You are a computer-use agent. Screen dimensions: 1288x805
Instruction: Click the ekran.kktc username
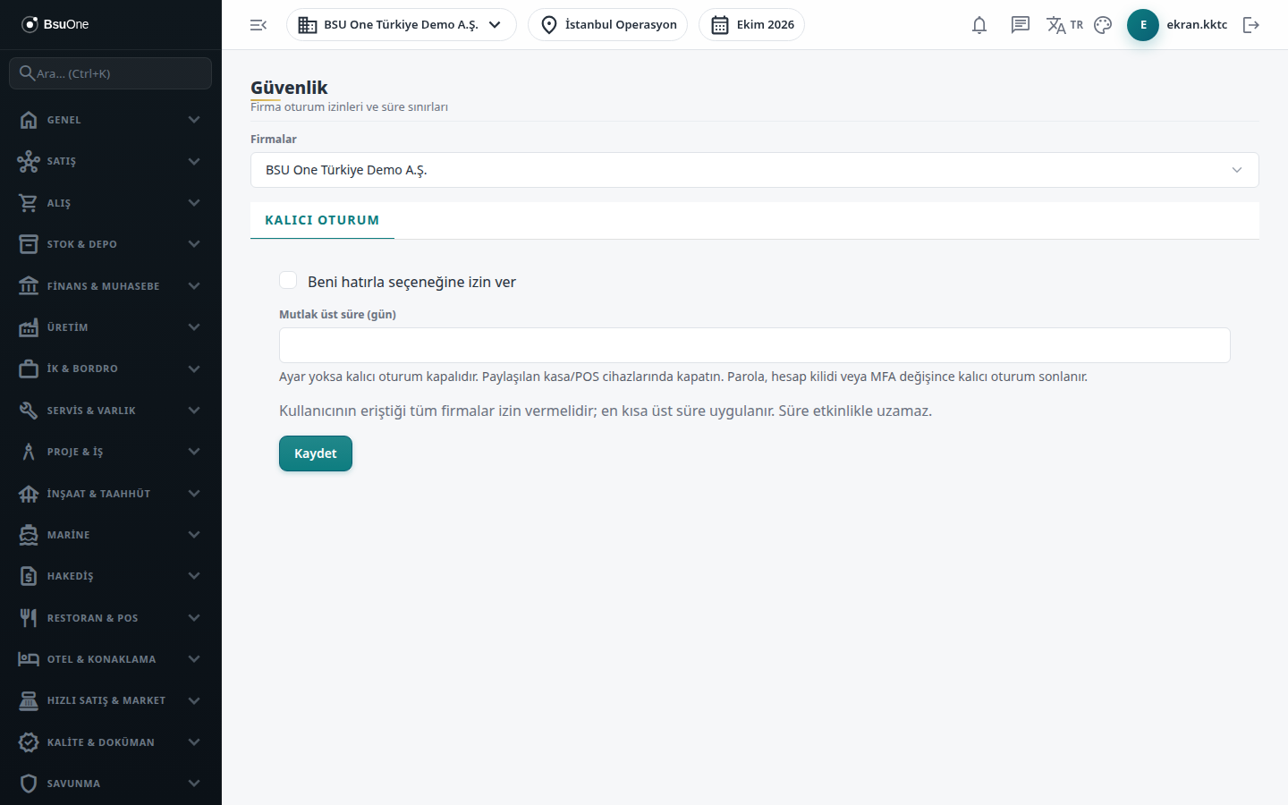coord(1197,25)
